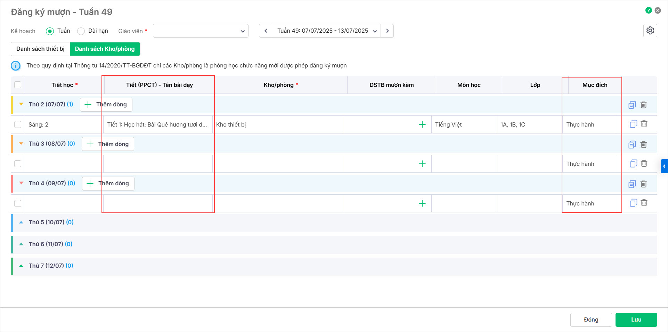668x332 pixels.
Task: Tick the checkbox for Sáng: 2 row
Action: (x=18, y=124)
